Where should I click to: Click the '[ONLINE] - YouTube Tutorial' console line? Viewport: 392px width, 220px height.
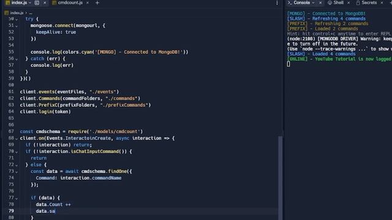(x=339, y=59)
